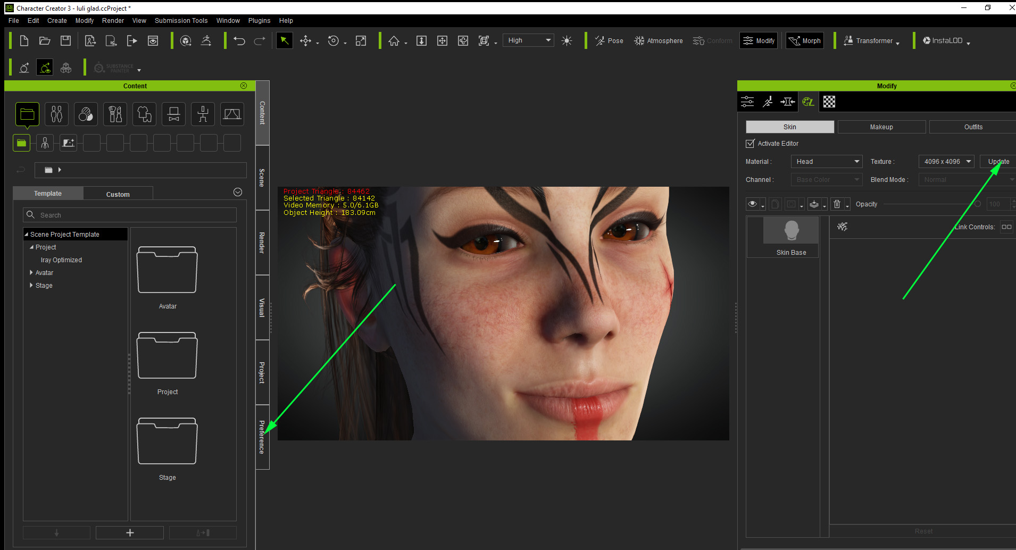This screenshot has height=550, width=1016.
Task: Open the Actor content category icon
Action: tap(56, 114)
